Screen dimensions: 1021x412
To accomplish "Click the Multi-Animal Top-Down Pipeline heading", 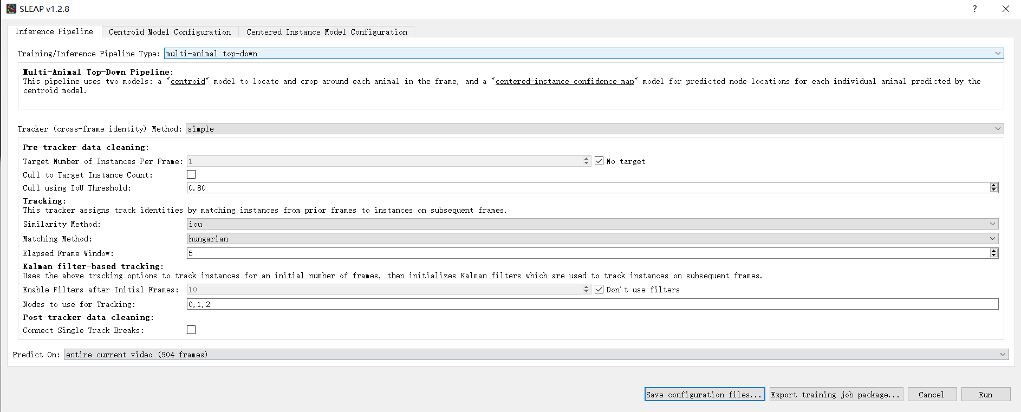I will click(98, 71).
